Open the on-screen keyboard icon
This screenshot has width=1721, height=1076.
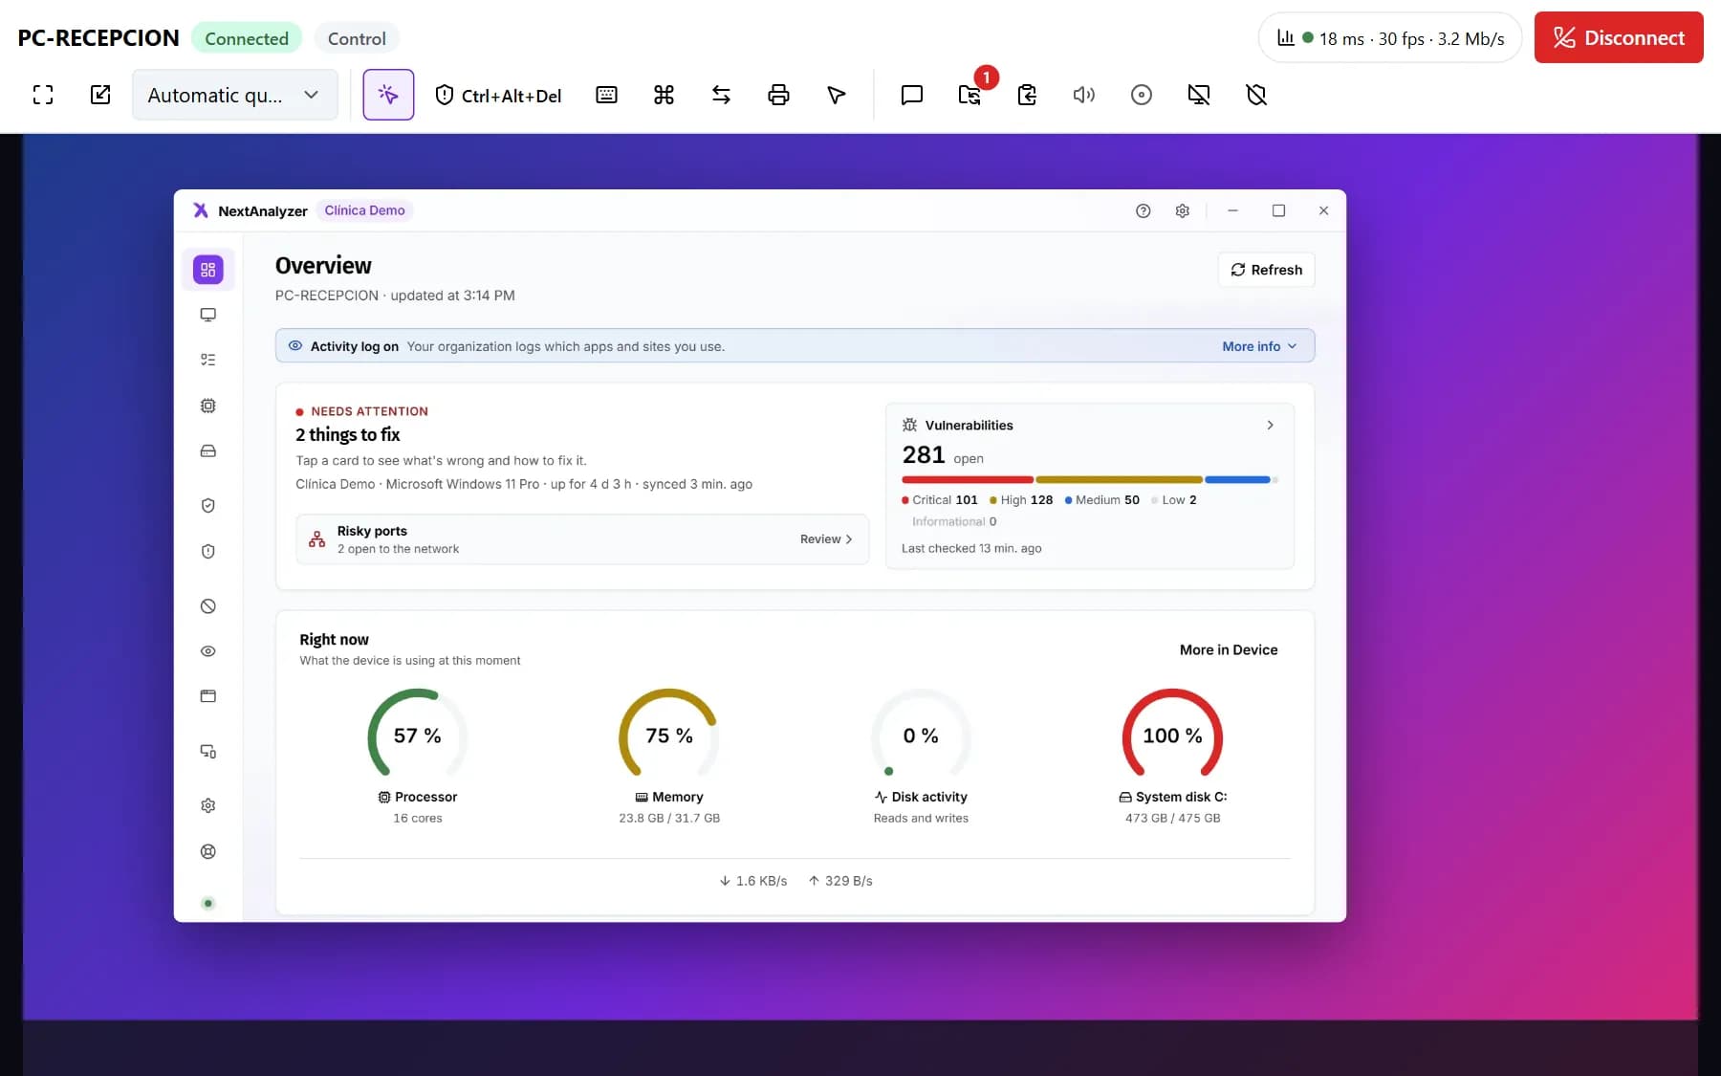point(606,95)
